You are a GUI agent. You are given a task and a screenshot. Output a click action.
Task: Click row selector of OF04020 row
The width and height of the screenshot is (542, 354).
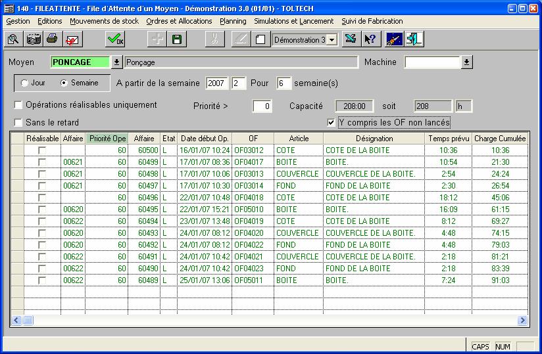17,233
